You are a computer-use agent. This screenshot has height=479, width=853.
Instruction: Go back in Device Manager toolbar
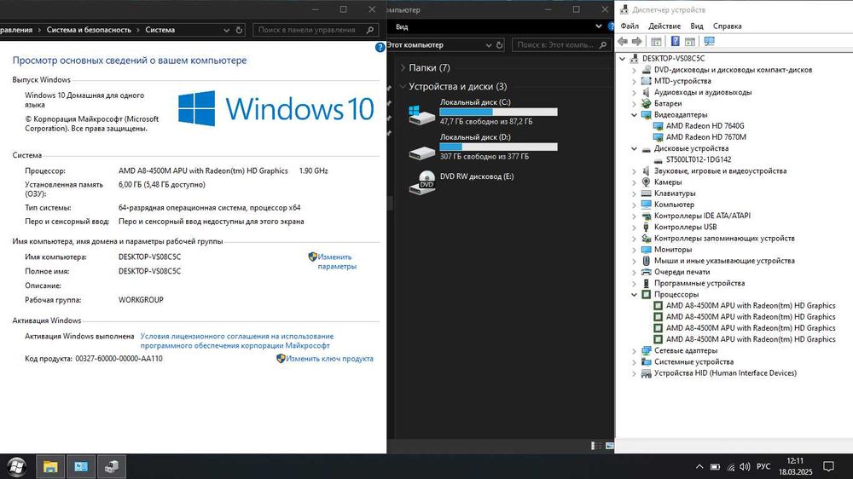[623, 41]
